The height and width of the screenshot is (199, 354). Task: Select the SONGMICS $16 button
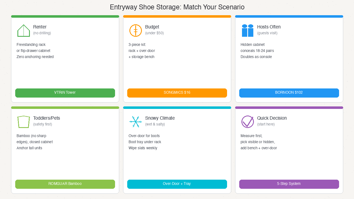tap(177, 93)
